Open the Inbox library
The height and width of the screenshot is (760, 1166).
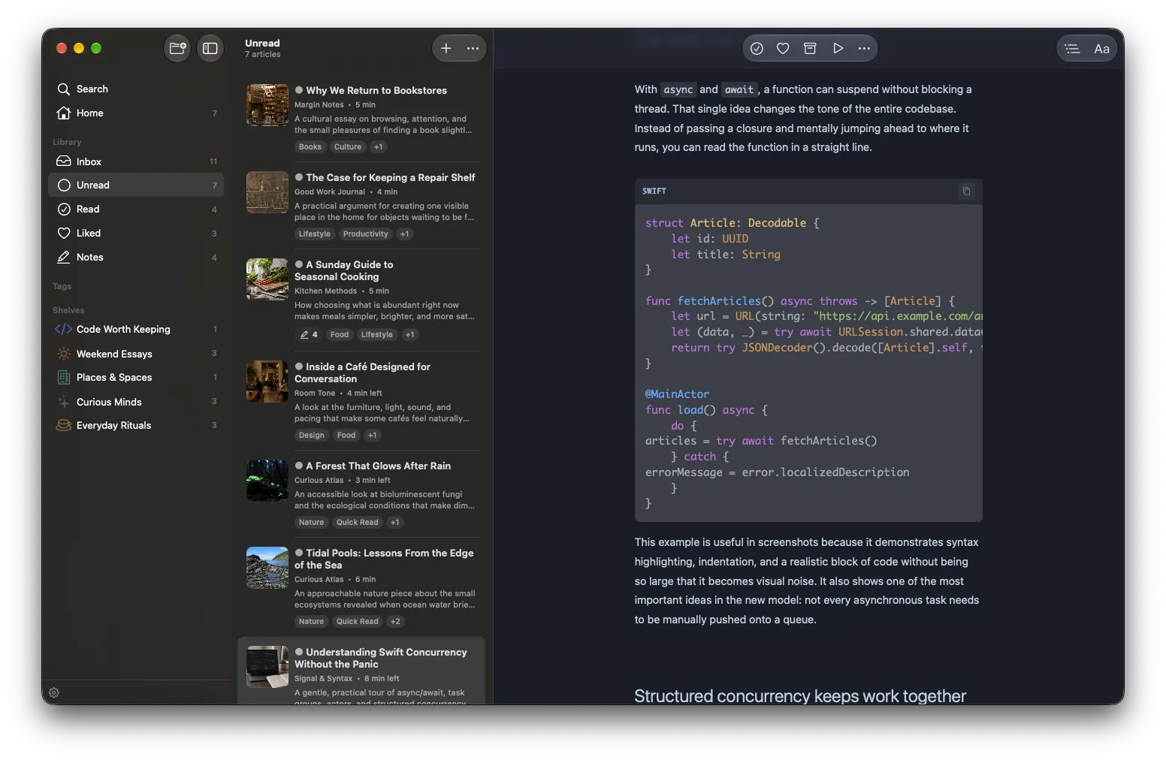point(136,161)
